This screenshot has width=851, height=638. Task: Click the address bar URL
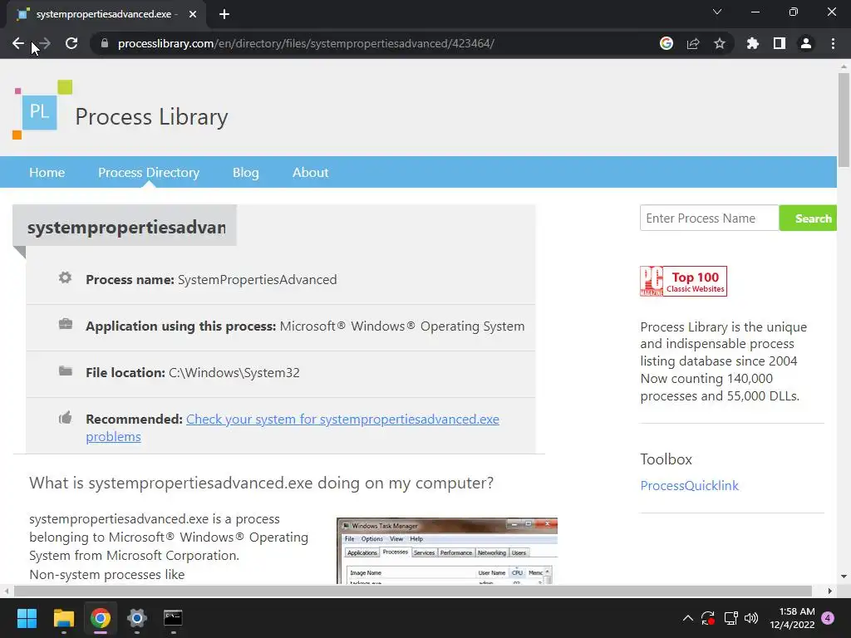[x=306, y=43]
